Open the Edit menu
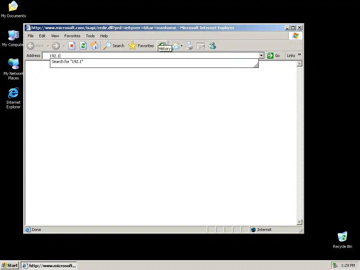Screen dimensions: 360x270 [x=42, y=36]
